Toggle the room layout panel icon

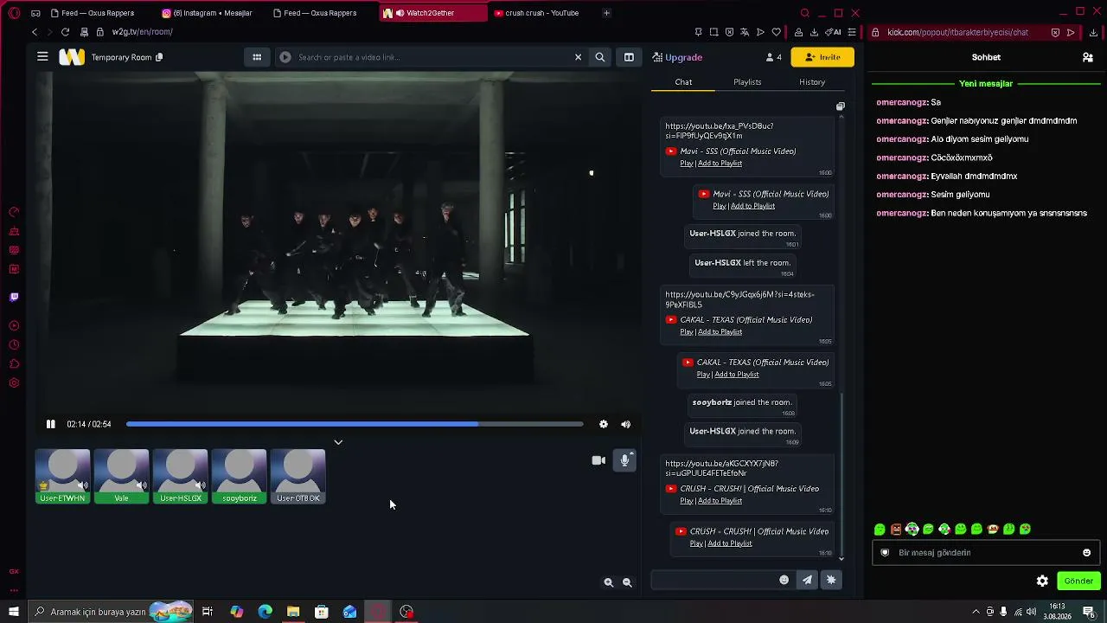[629, 57]
